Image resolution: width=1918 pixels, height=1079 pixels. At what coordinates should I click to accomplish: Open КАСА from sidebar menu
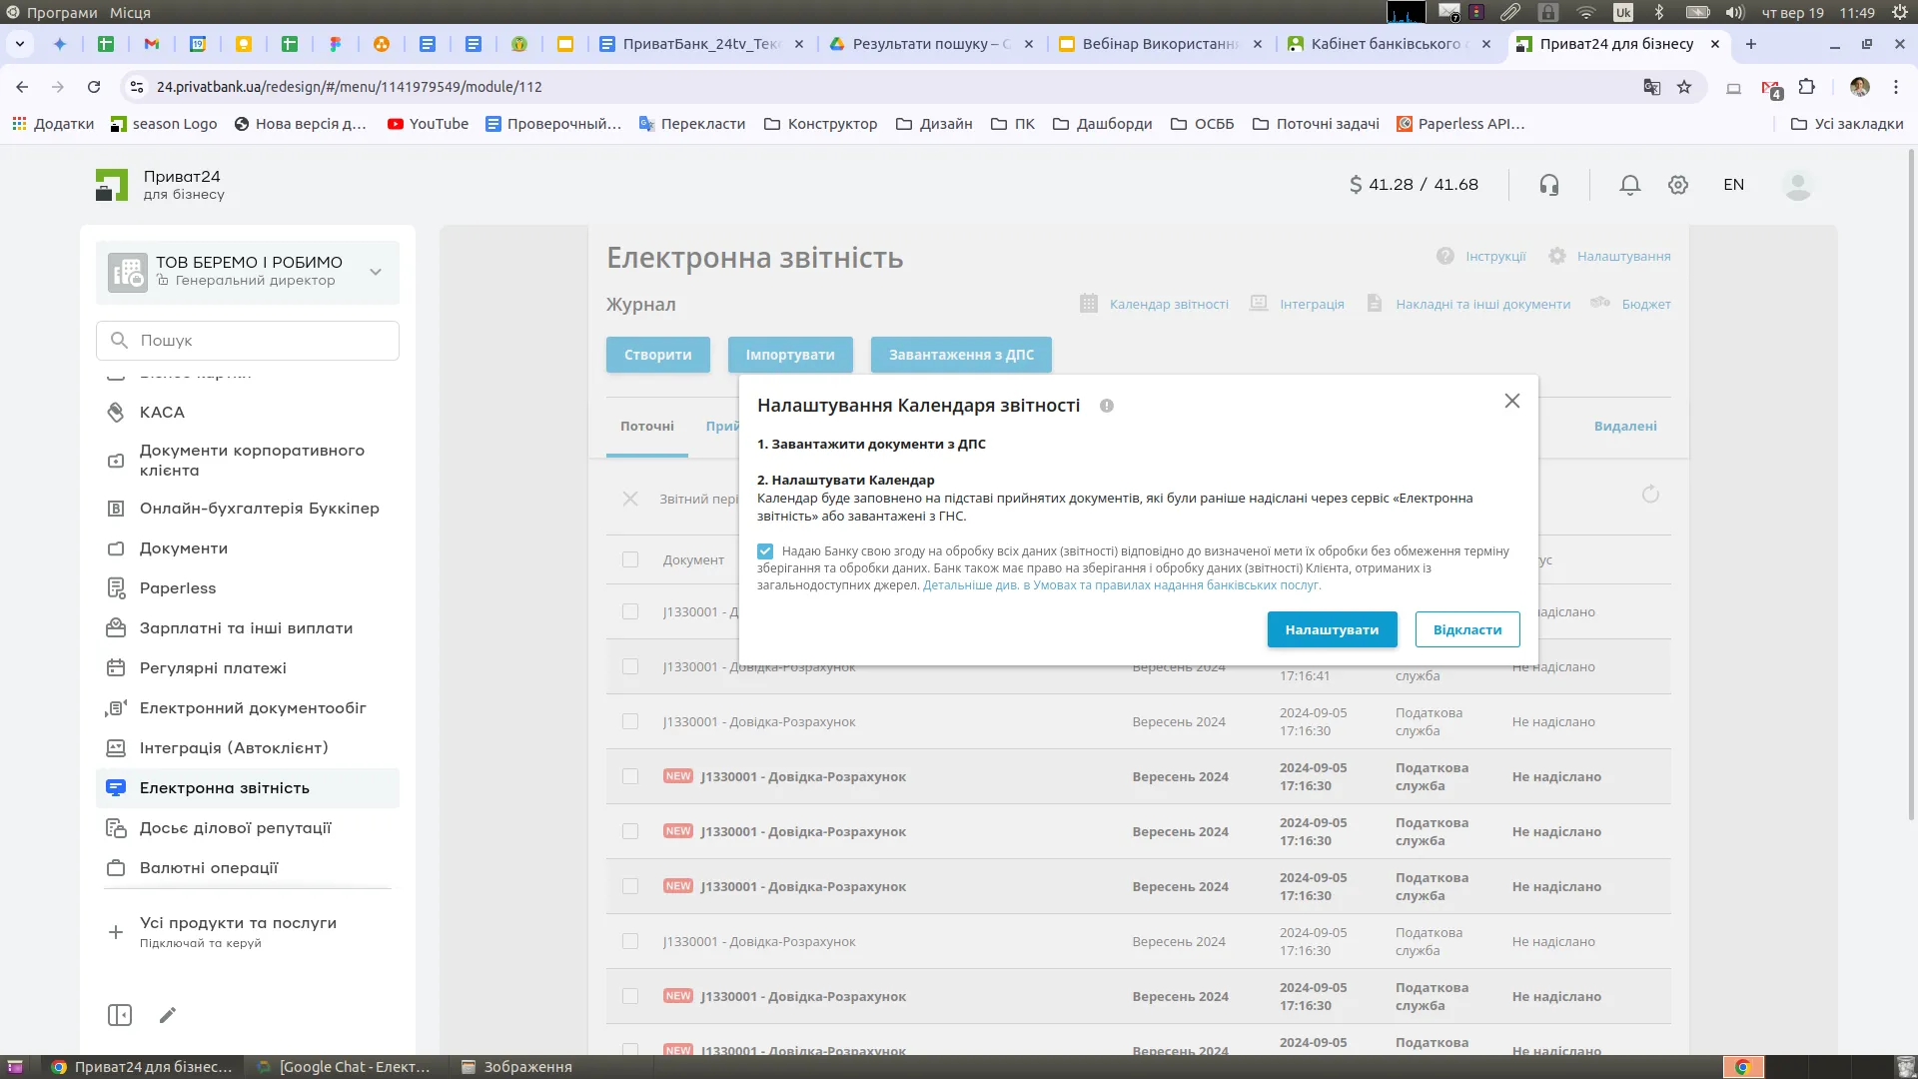click(162, 413)
